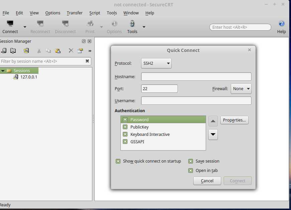The width and height of the screenshot is (291, 210).
Task: Click the Print toolbar icon
Action: (90, 24)
